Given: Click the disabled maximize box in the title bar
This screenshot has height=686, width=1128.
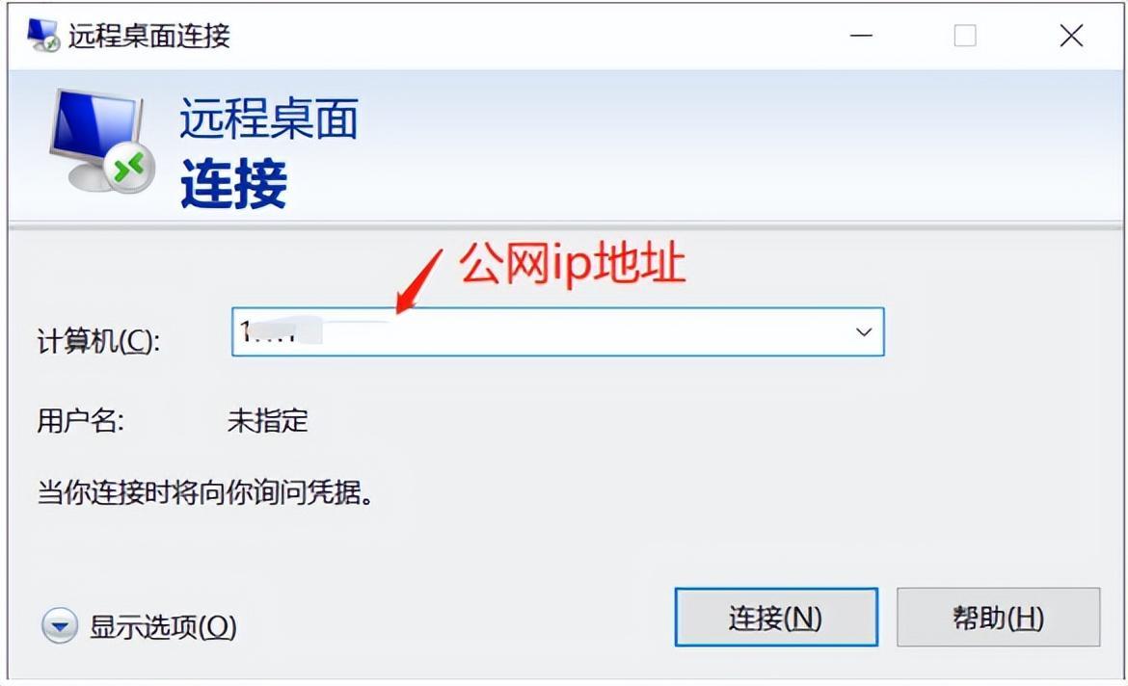Looking at the screenshot, I should coord(965,36).
